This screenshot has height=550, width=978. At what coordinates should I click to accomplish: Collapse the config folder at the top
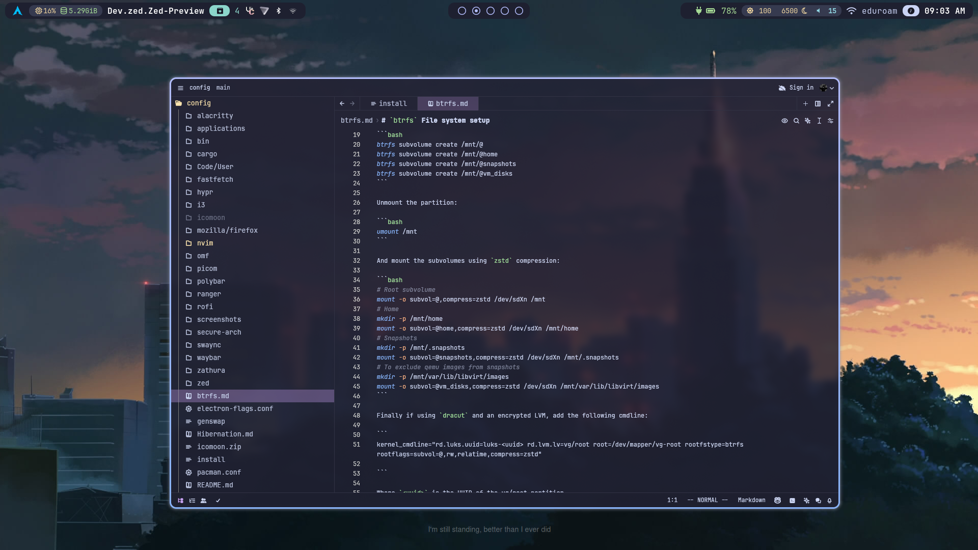[199, 103]
